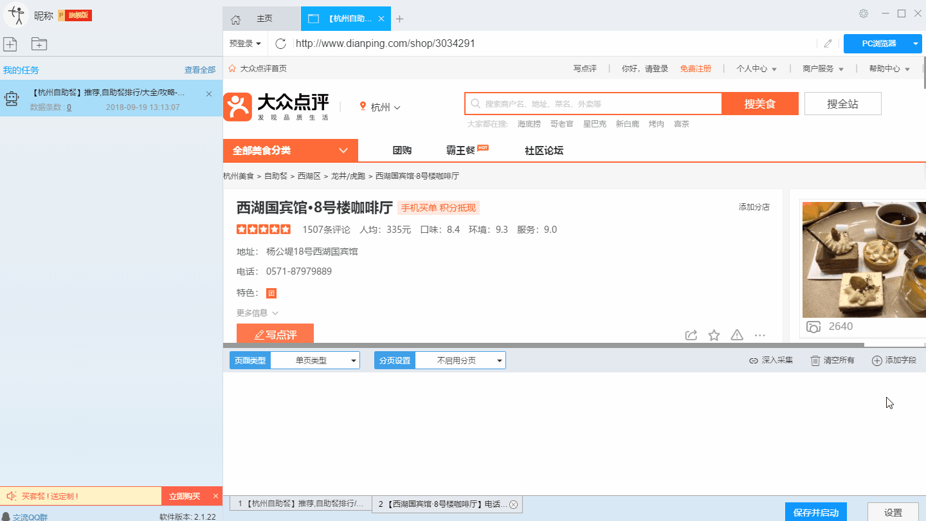Open the 预登录 dropdown
The width and height of the screenshot is (926, 521).
245,44
